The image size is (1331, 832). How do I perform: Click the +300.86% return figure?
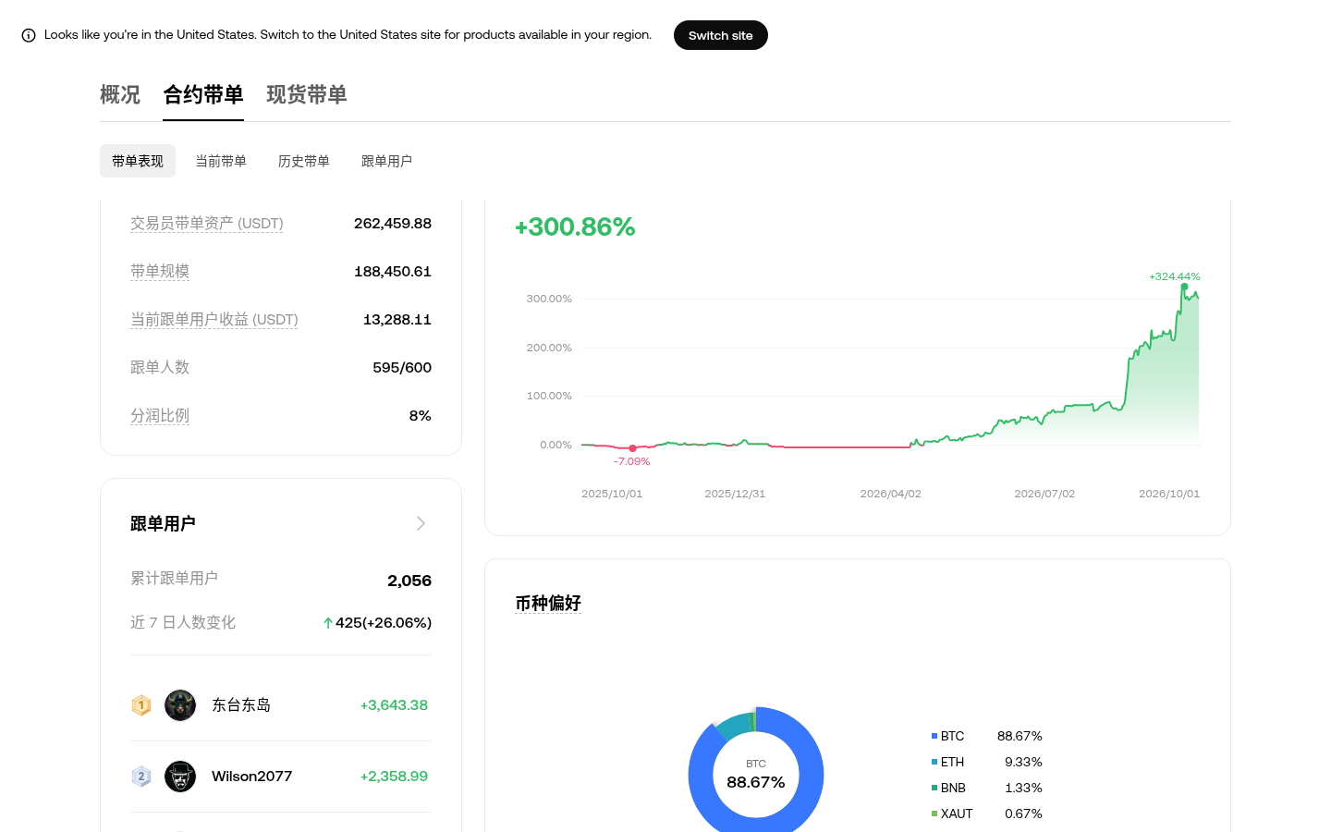click(575, 227)
